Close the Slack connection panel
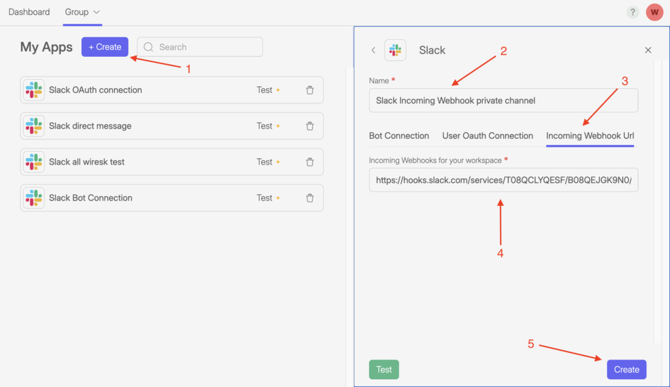The width and height of the screenshot is (670, 387). pos(648,50)
